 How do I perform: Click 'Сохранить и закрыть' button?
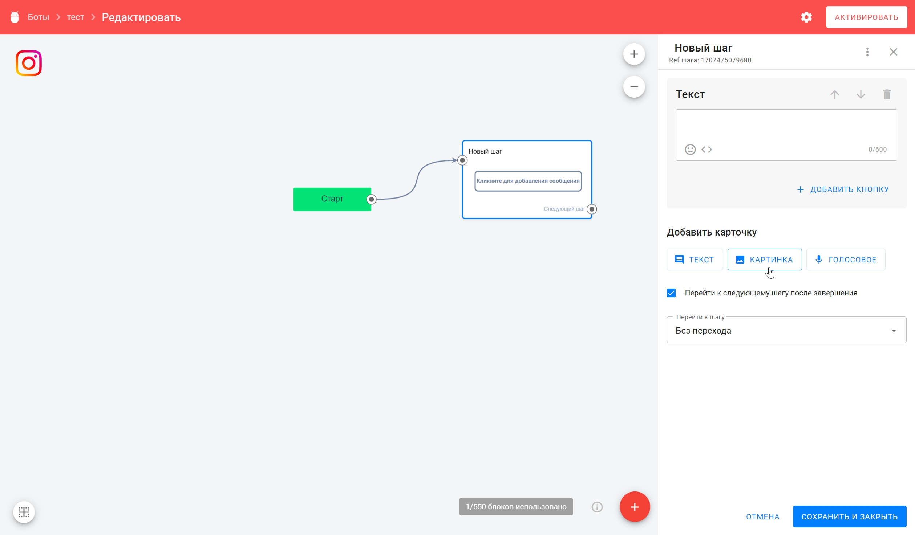point(849,516)
